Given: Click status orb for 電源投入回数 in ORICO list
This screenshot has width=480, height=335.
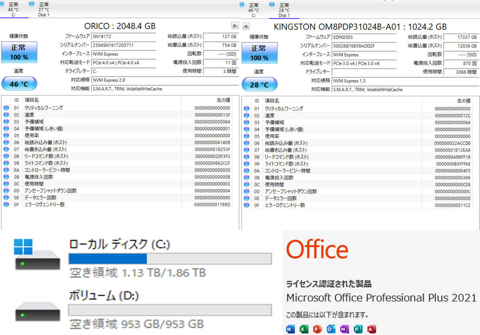Looking at the screenshot, I should [6, 177].
